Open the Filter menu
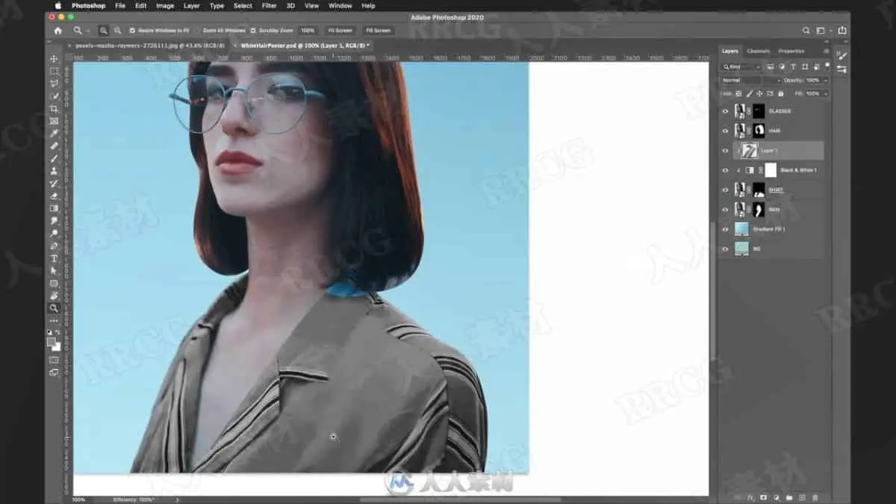This screenshot has height=504, width=896. pyautogui.click(x=269, y=5)
